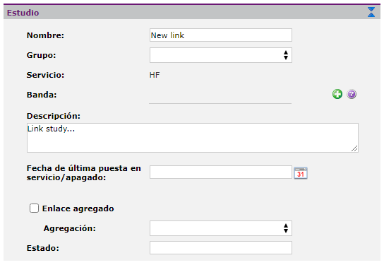The image size is (384, 265).
Task: Select the HF service value text
Action: click(x=155, y=75)
